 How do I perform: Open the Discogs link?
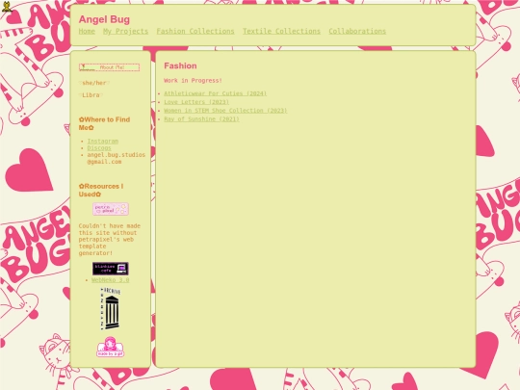[x=99, y=148]
